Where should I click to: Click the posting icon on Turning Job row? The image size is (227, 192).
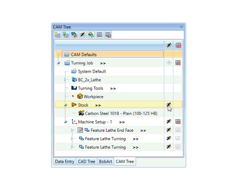tap(178, 63)
